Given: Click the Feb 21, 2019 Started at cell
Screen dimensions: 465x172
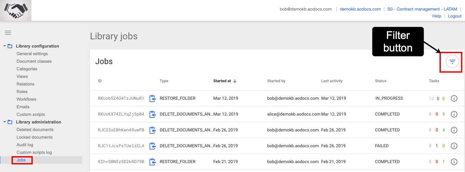Looking at the screenshot, I should (226, 162).
